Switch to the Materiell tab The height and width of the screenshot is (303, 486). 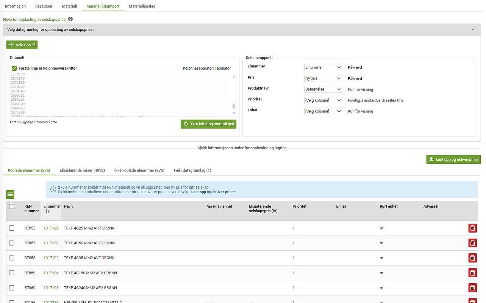point(70,6)
